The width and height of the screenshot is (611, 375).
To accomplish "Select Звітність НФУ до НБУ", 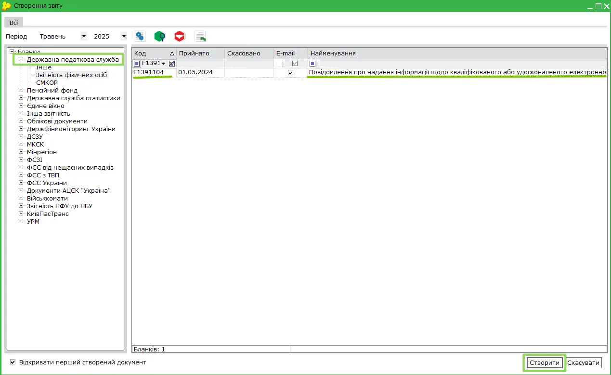I will pos(60,206).
